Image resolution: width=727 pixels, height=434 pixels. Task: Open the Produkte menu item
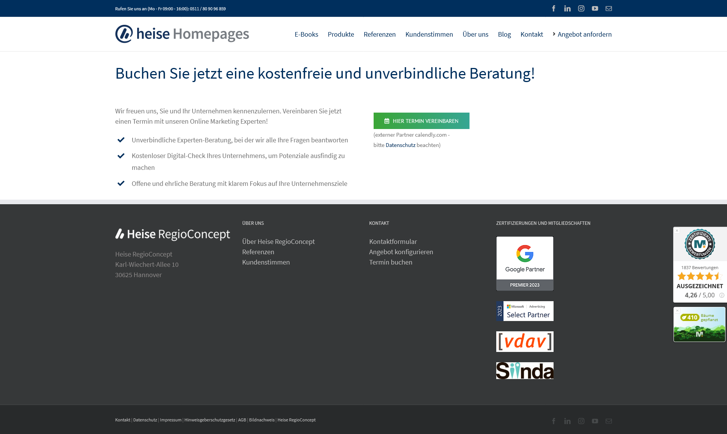click(x=341, y=34)
